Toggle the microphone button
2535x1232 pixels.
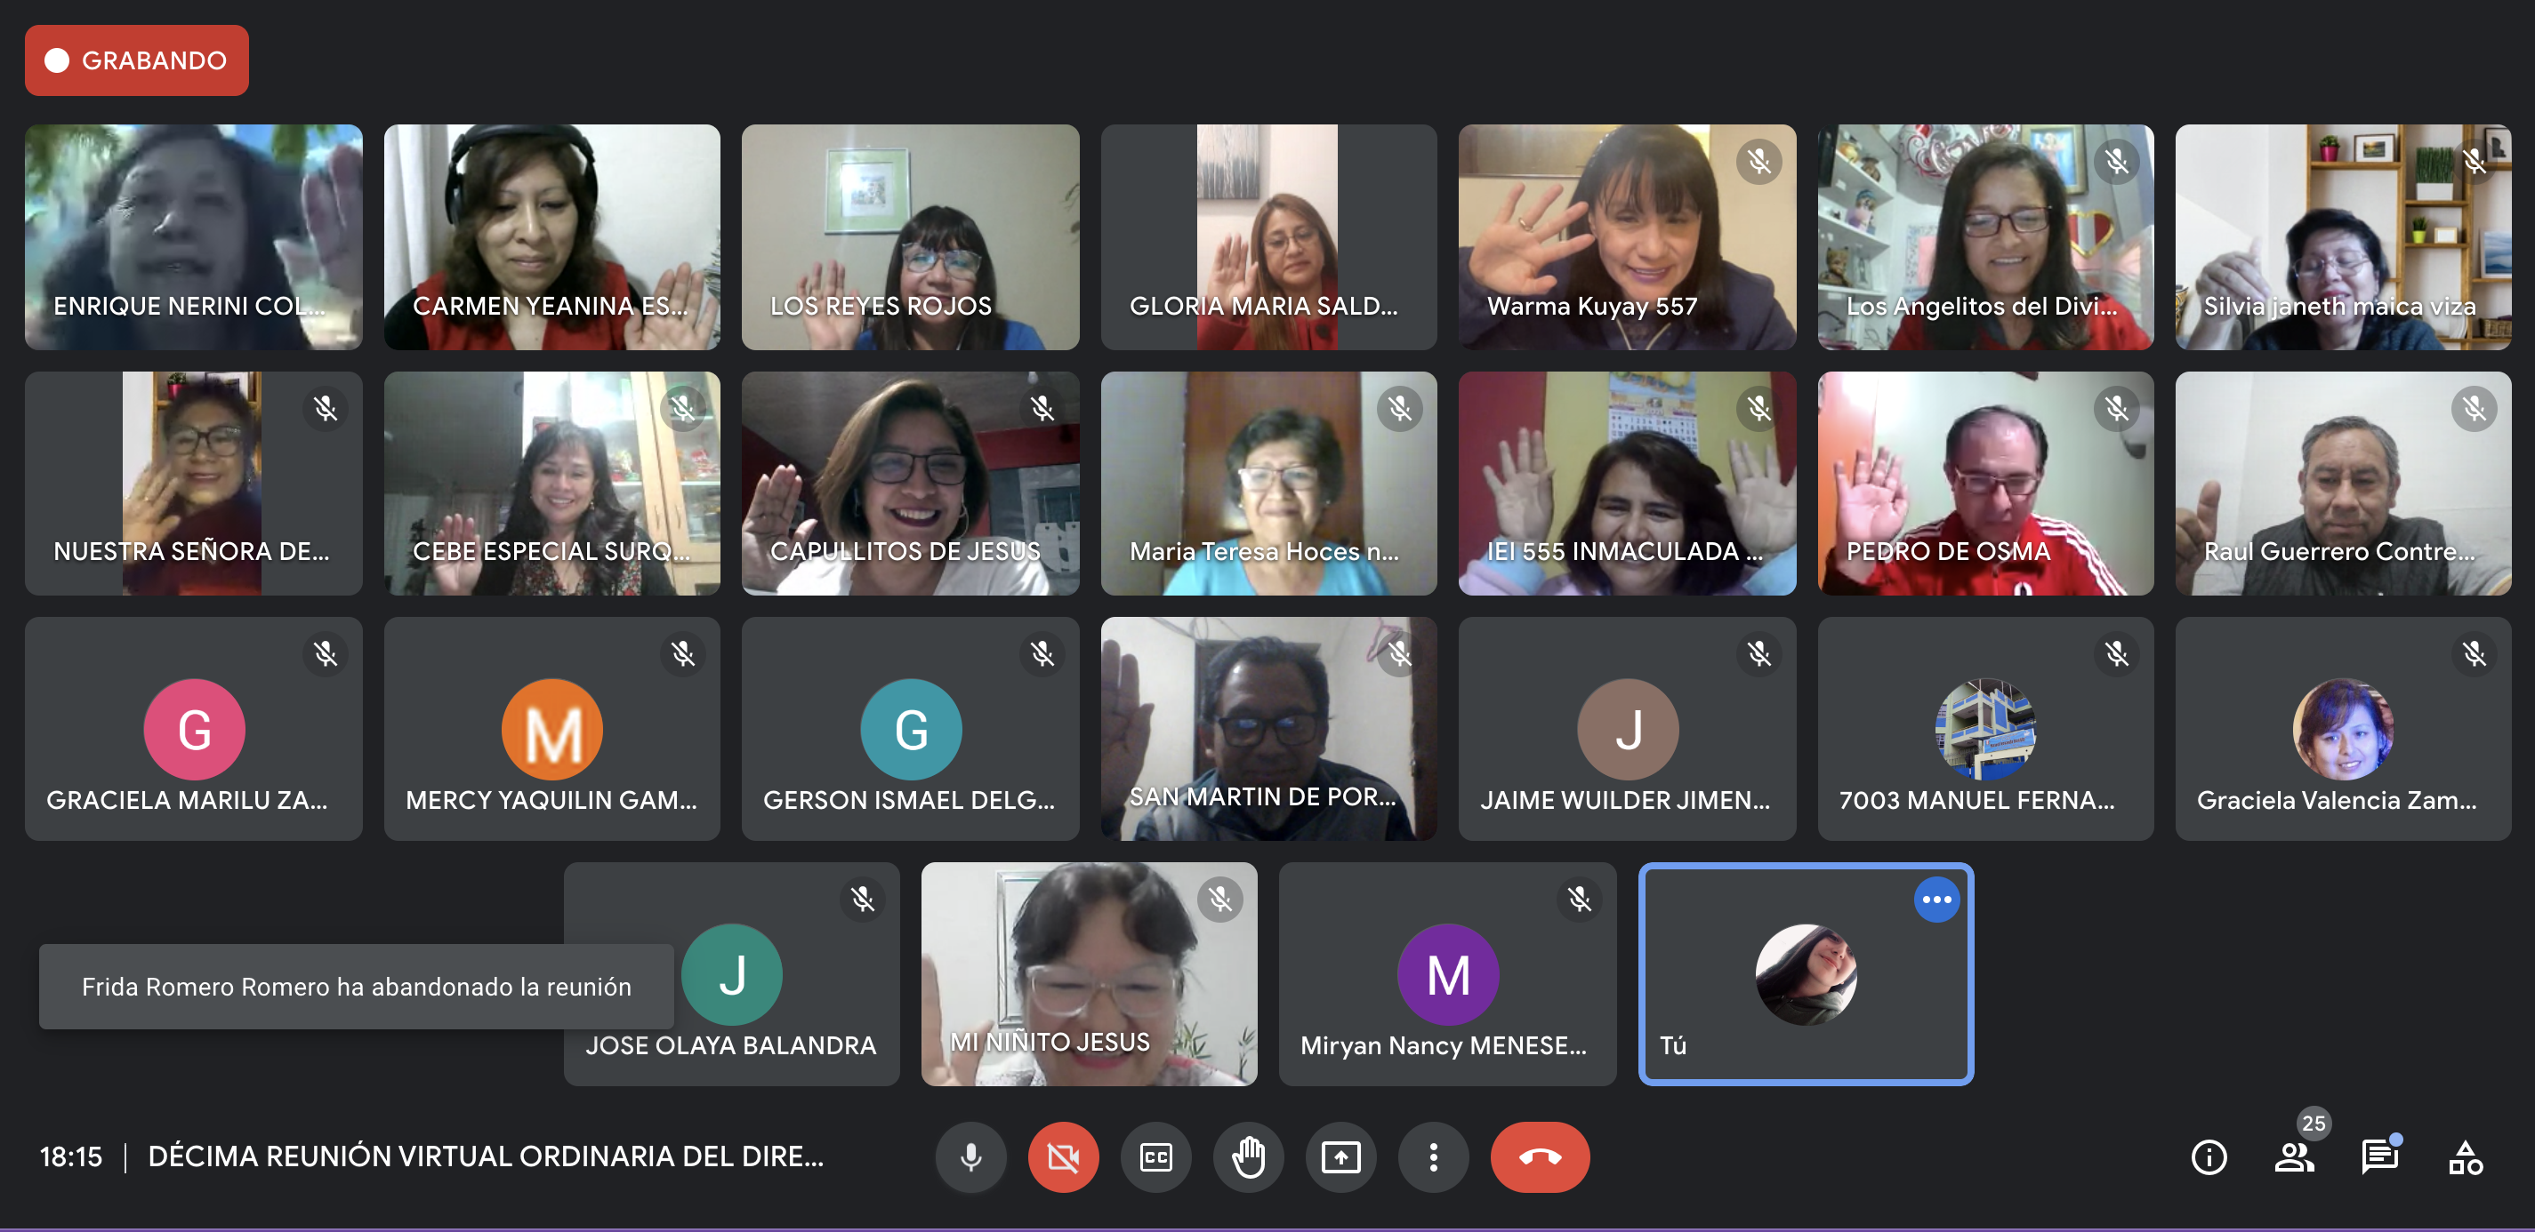[x=970, y=1157]
